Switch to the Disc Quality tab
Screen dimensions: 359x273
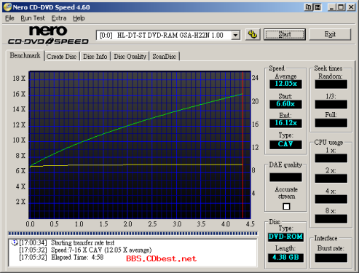pos(130,56)
